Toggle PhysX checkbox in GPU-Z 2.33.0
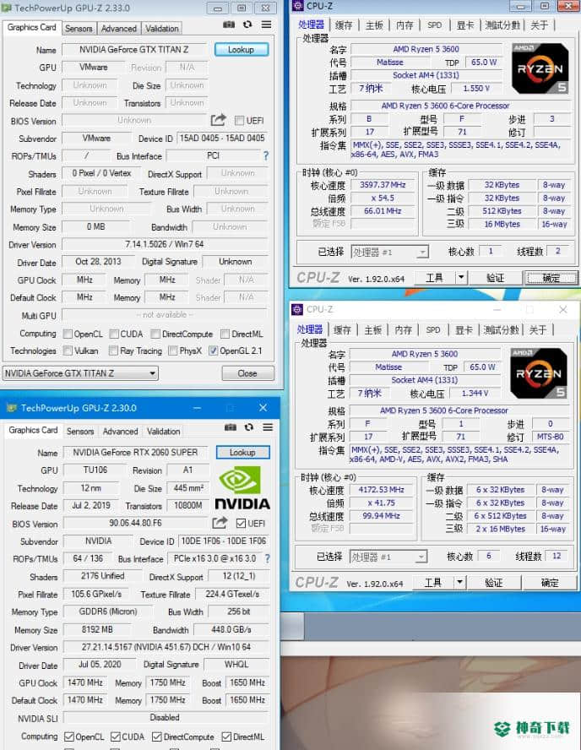 (x=173, y=351)
